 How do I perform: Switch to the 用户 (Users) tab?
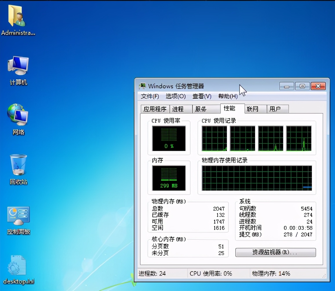click(277, 109)
